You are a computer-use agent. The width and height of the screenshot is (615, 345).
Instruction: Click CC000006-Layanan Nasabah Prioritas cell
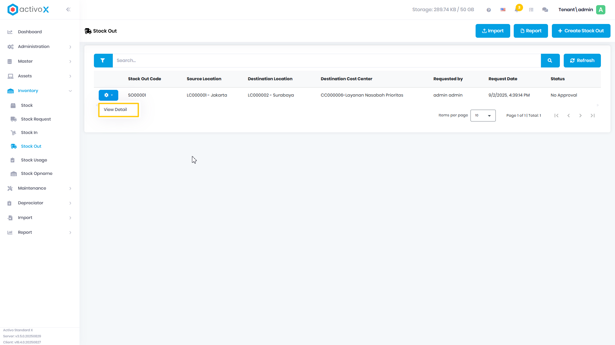pyautogui.click(x=362, y=95)
